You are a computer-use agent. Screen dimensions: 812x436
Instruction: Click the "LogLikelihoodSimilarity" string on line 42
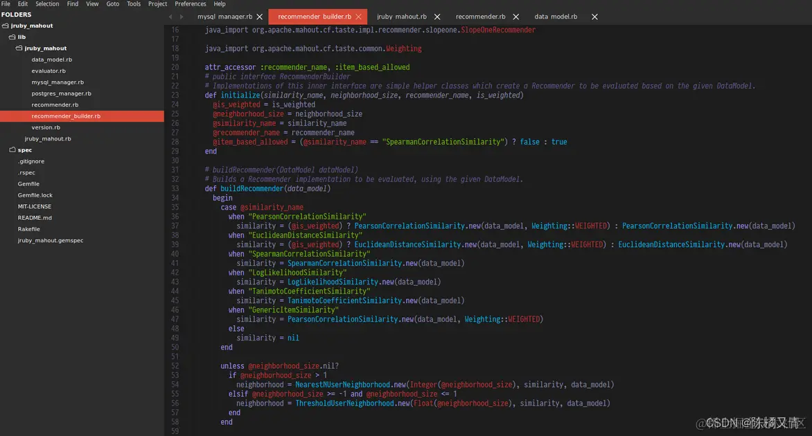(297, 273)
